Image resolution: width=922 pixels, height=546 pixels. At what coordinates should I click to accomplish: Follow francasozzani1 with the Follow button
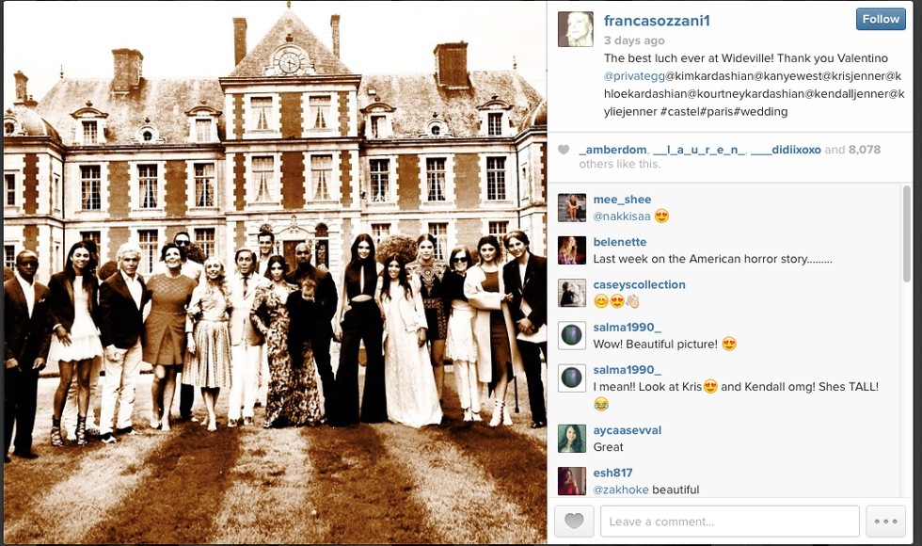point(881,19)
